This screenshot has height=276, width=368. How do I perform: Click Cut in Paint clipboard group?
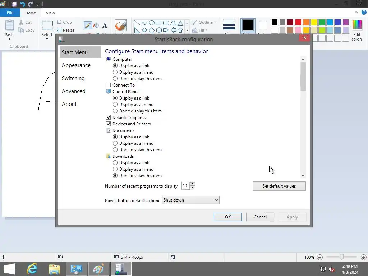26,22
